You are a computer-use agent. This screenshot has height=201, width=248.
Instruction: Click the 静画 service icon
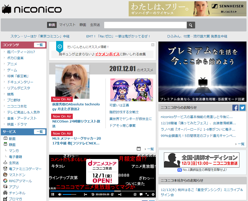coord(6,144)
